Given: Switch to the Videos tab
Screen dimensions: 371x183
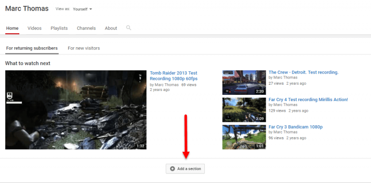Looking at the screenshot, I should click(x=35, y=28).
